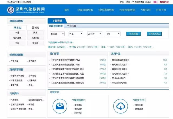The height and width of the screenshot is (119, 173).
Task: Click the 下载(EXCEL) button
Action: (154, 34)
